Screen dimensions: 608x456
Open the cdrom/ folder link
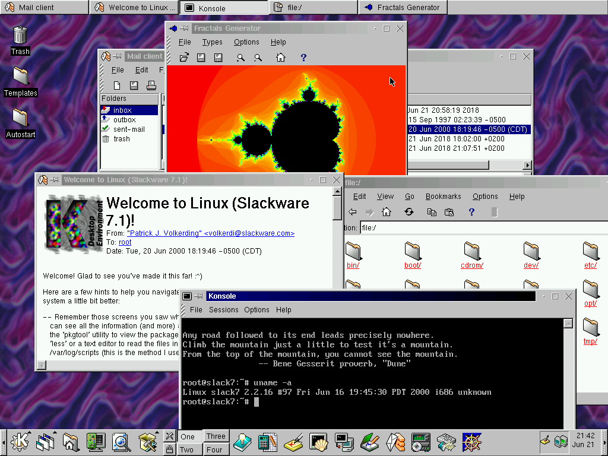471,265
